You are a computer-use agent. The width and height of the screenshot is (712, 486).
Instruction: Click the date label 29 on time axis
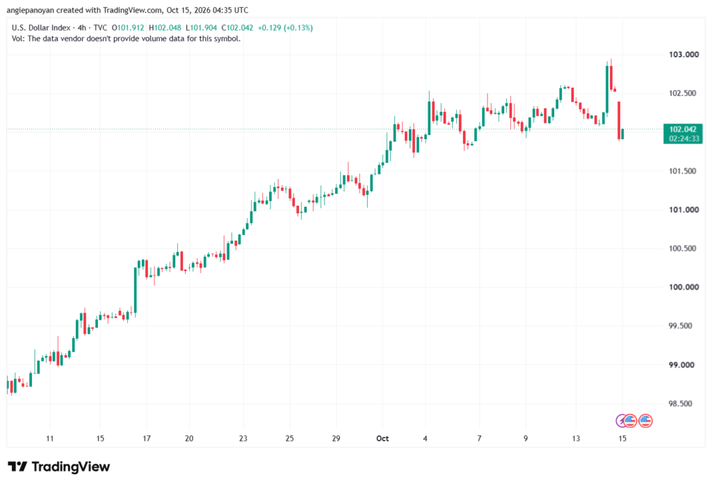[x=336, y=438]
